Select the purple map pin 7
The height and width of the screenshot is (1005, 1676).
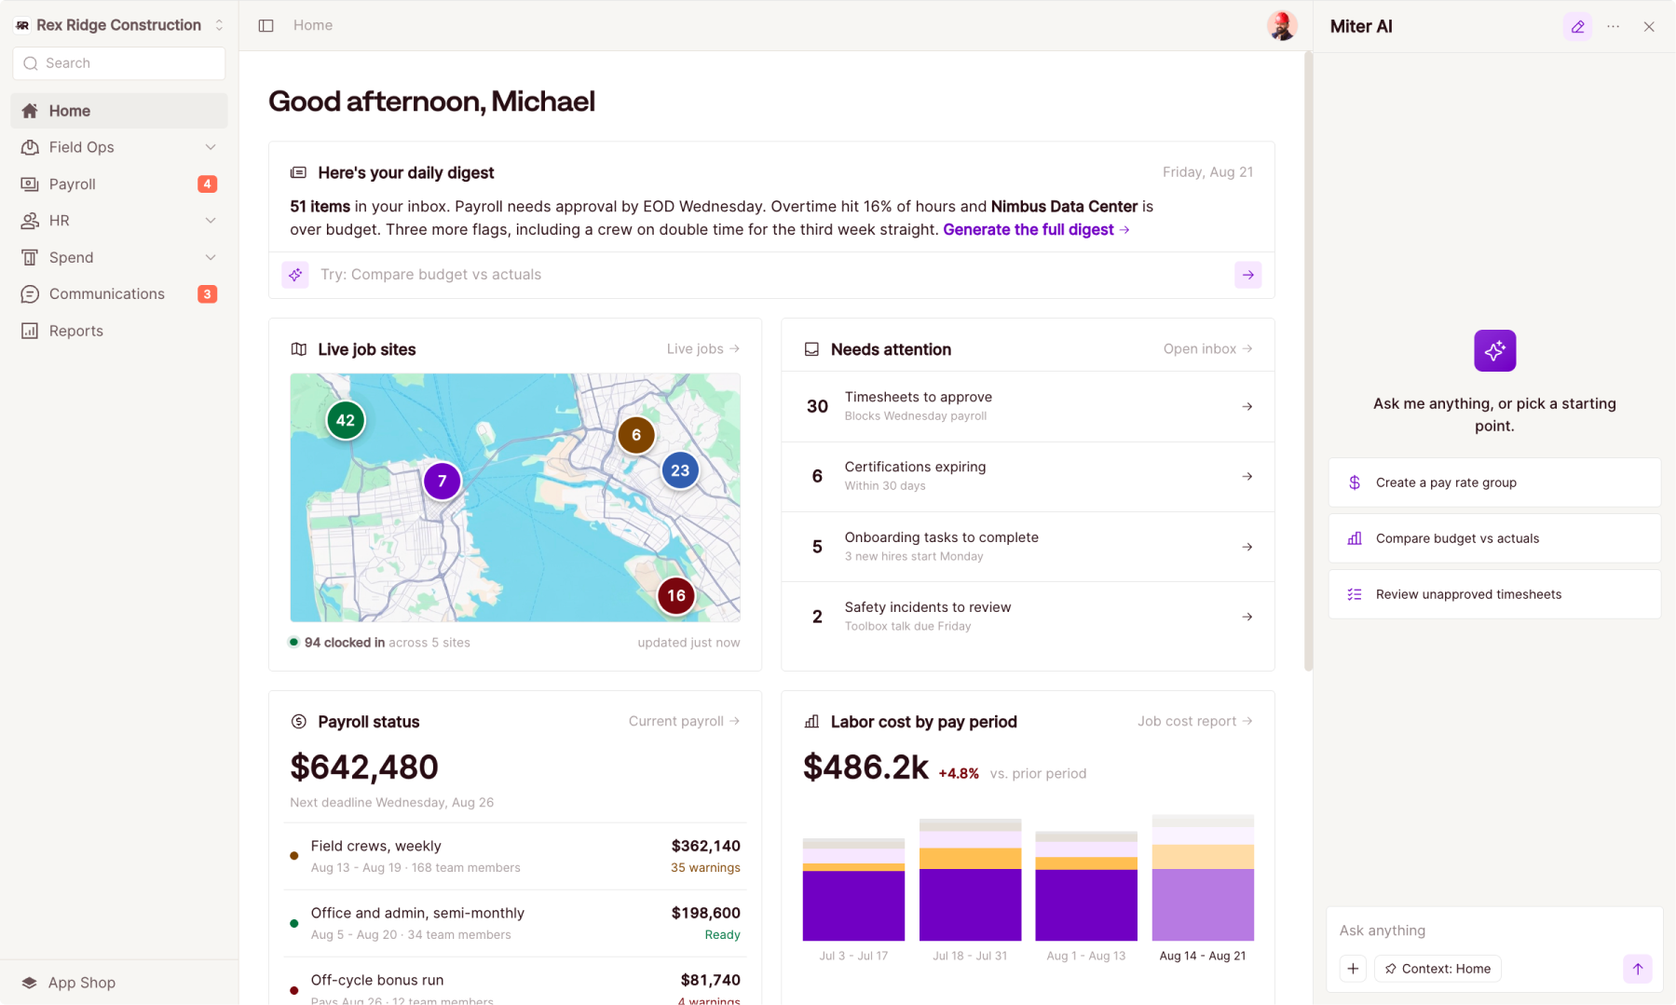(x=442, y=482)
